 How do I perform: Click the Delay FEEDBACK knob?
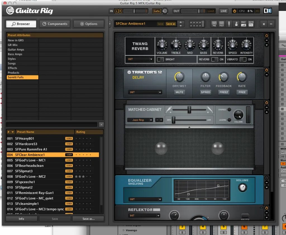224,77
